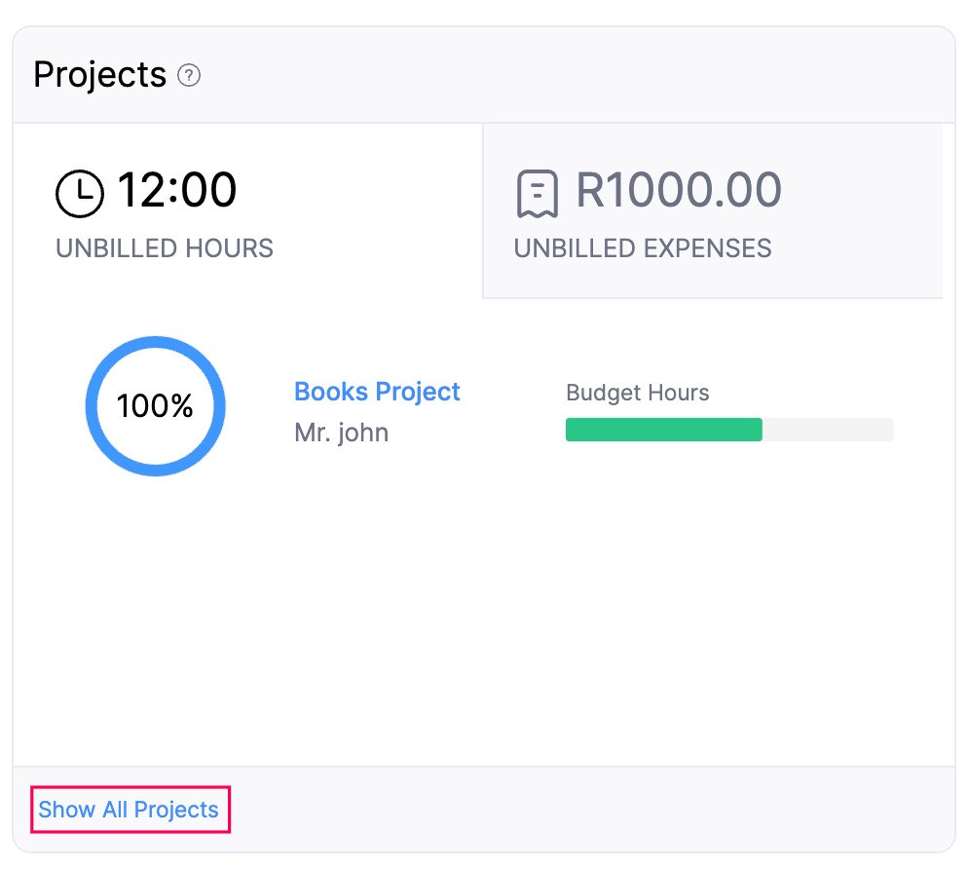Click the clock icon beside unbilled hours
Image resolution: width=968 pixels, height=869 pixels.
click(x=80, y=192)
